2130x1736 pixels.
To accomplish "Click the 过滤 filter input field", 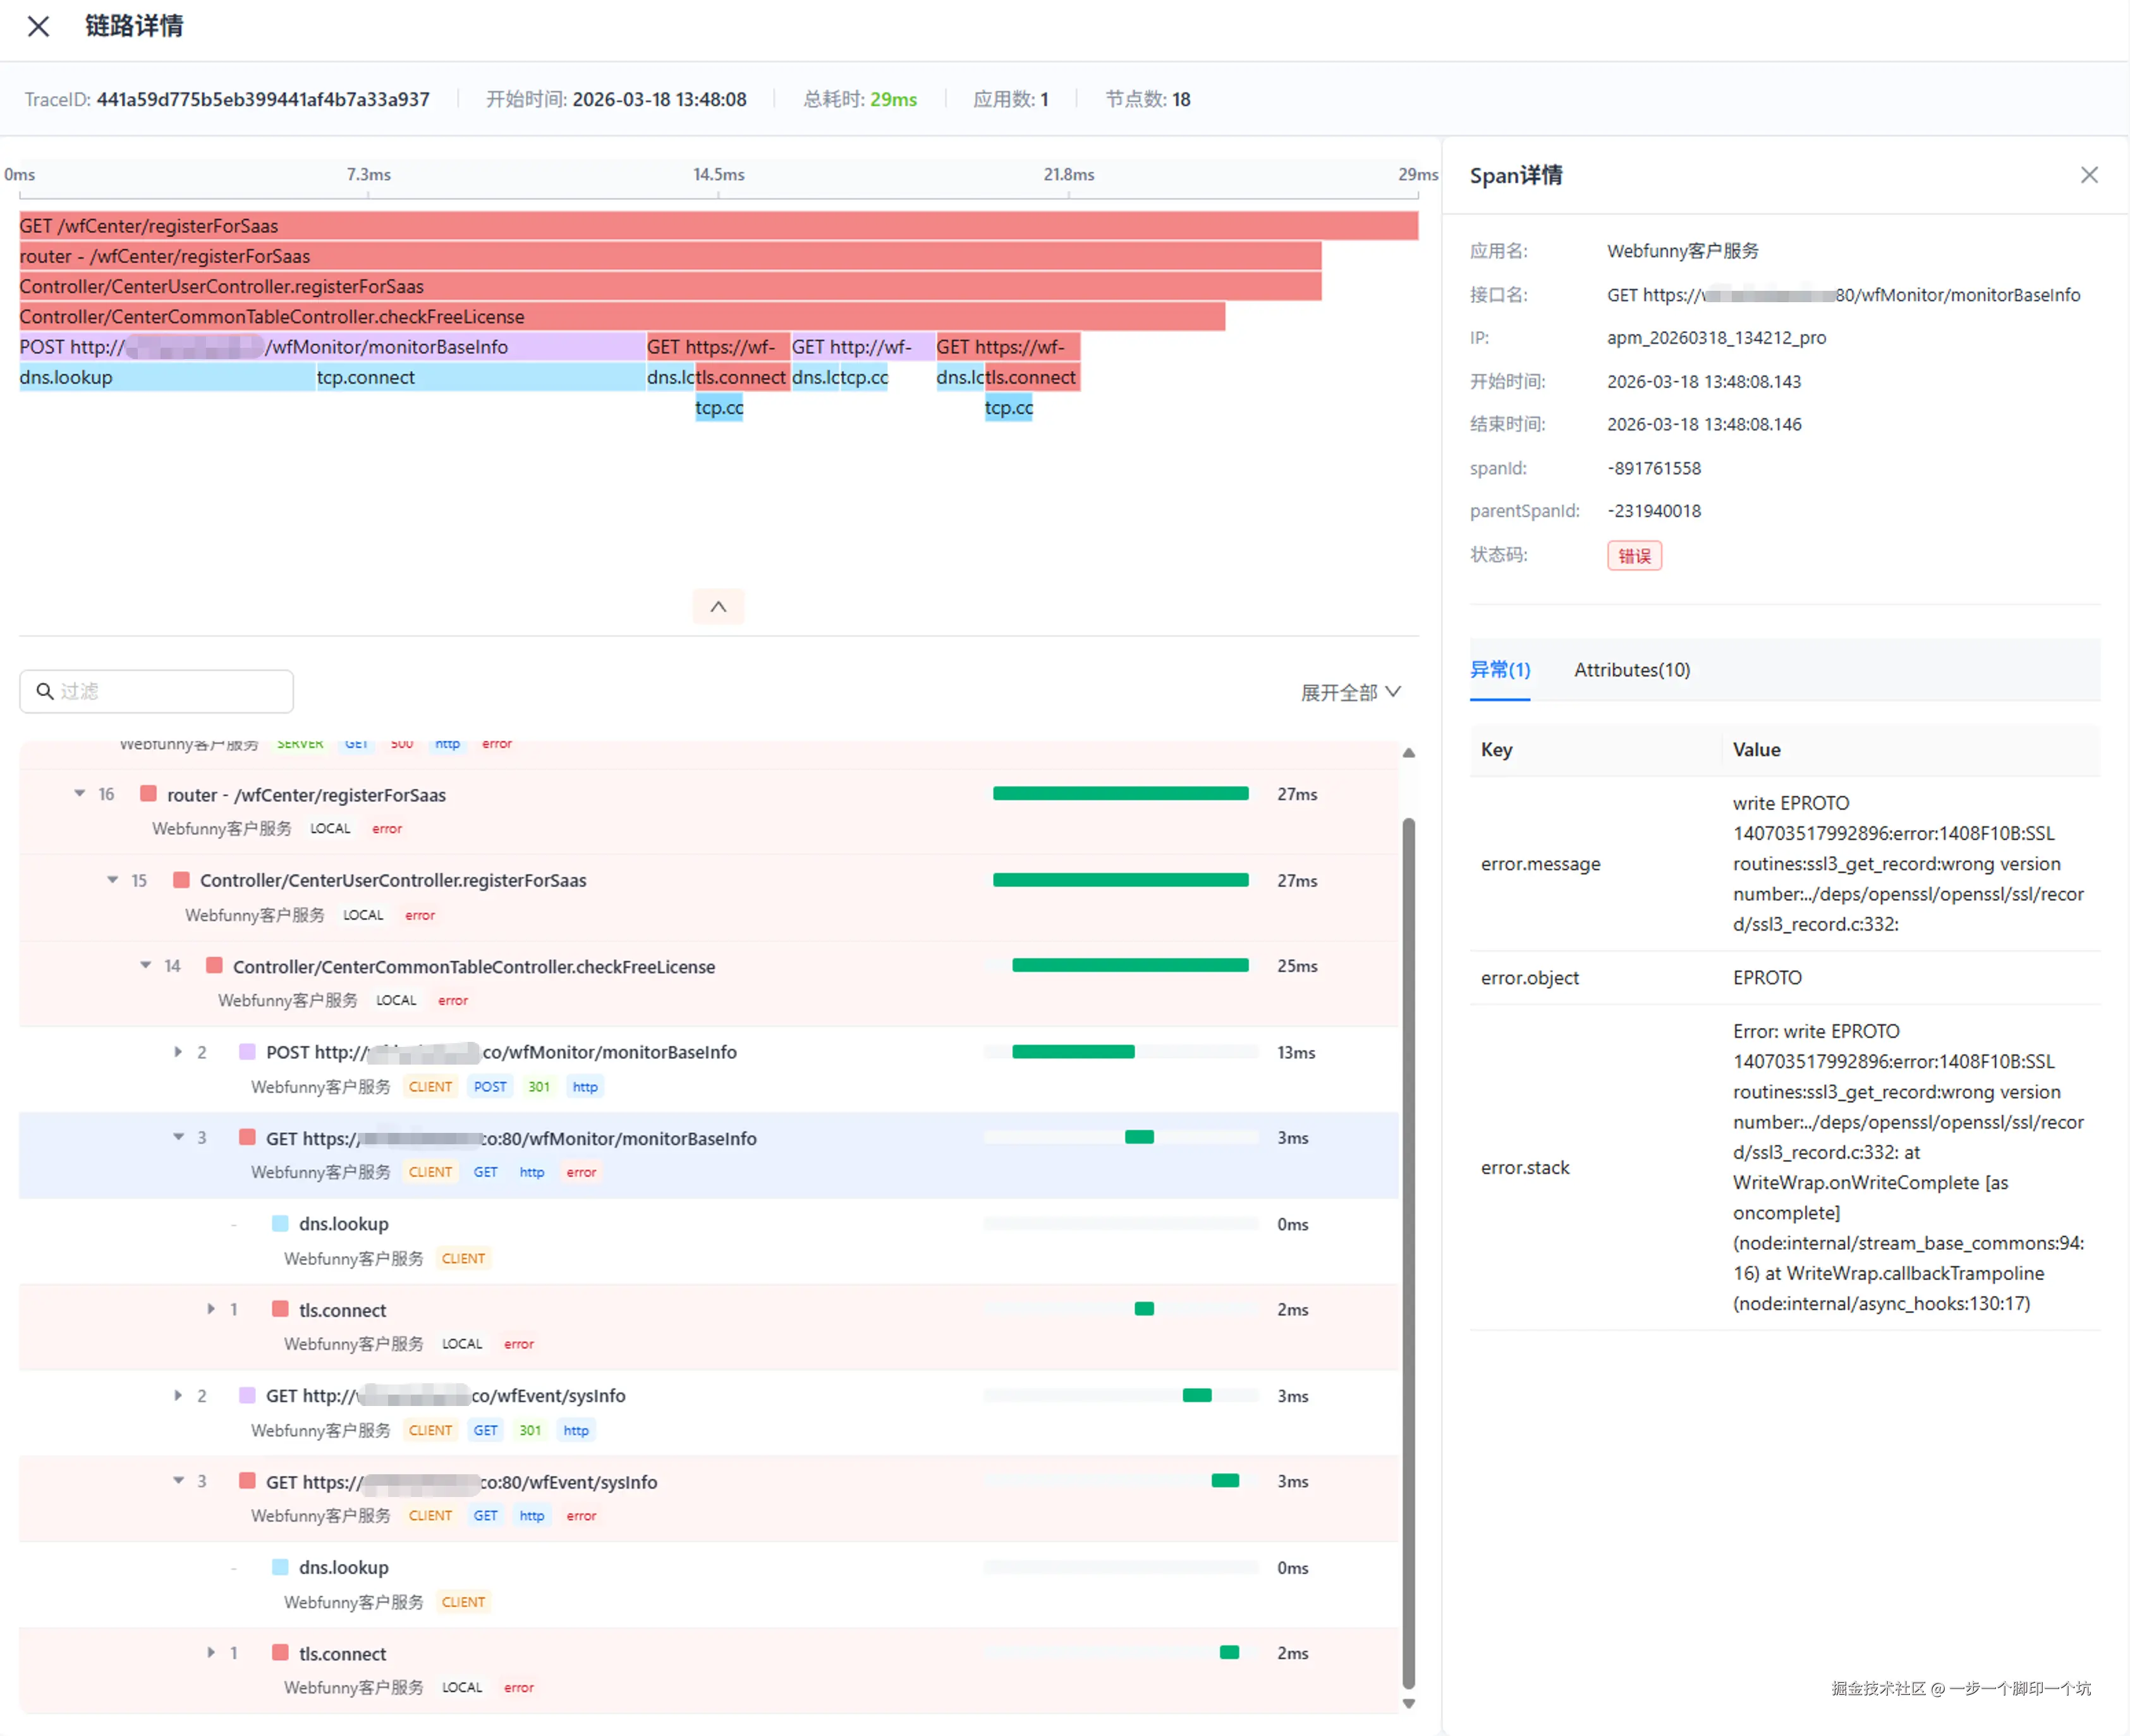I will (x=170, y=691).
